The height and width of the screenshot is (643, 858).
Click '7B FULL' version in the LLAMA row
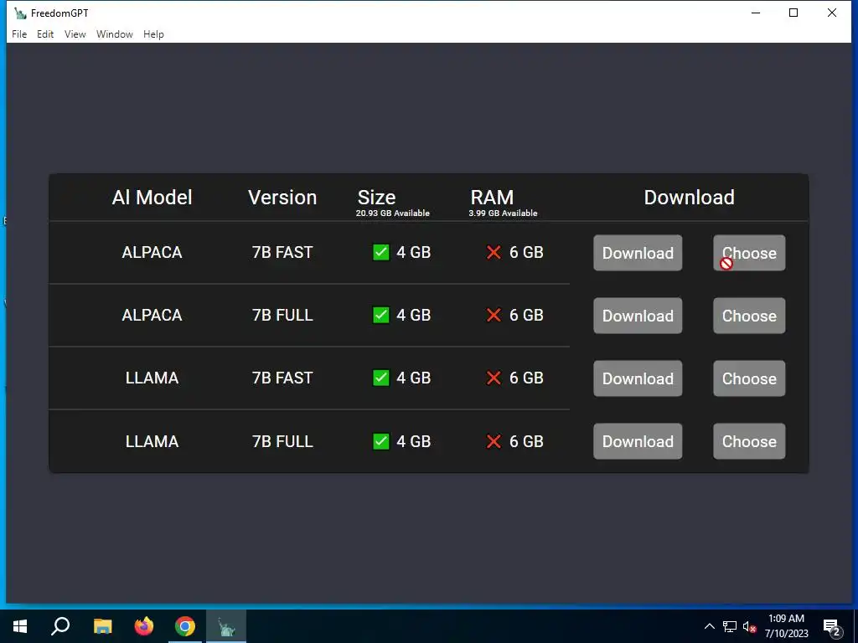tap(282, 441)
